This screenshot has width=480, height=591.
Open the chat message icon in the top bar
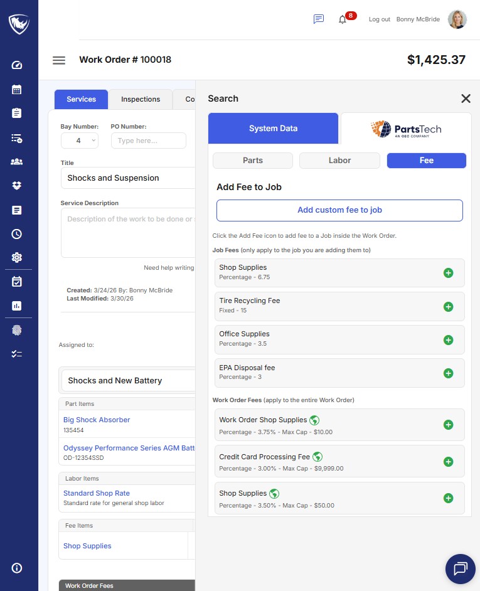tap(318, 19)
